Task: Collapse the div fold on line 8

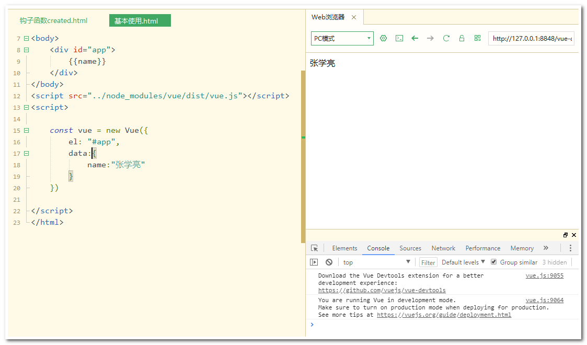Action: pyautogui.click(x=26, y=50)
